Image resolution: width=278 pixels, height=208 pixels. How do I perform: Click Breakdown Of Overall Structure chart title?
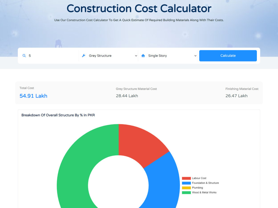tap(58, 115)
